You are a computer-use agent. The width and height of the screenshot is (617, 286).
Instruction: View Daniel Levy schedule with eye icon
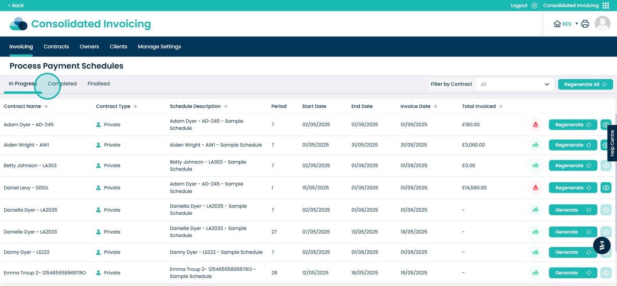pyautogui.click(x=606, y=188)
